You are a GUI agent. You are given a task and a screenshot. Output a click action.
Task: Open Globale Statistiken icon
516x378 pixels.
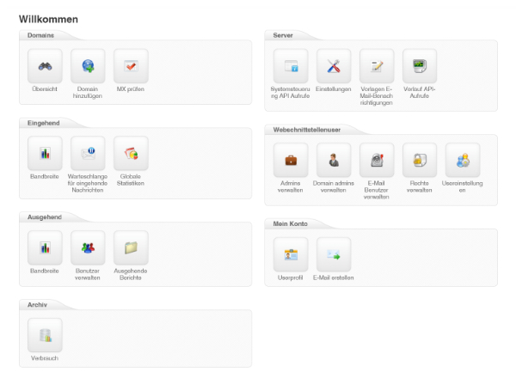pyautogui.click(x=131, y=153)
